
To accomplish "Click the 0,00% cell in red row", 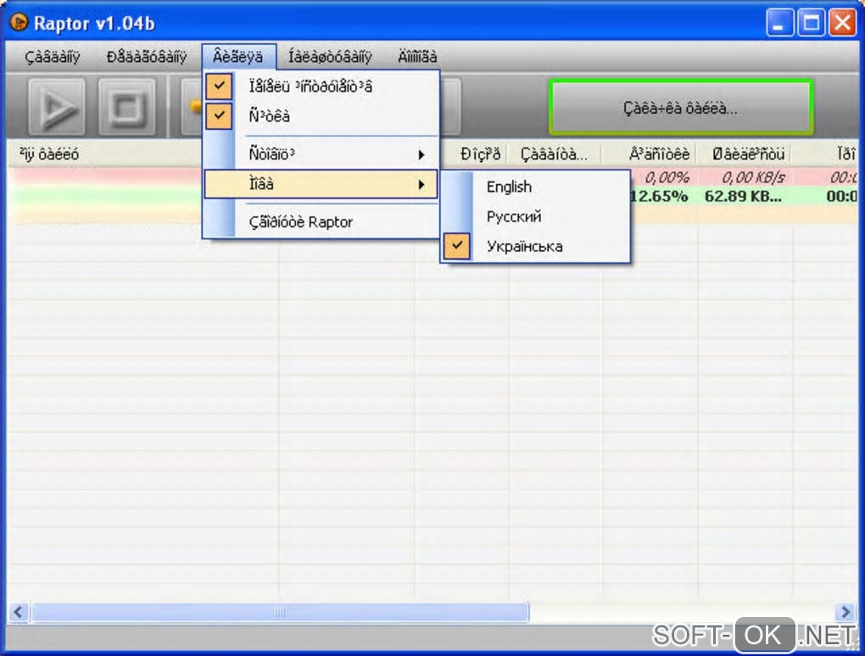I will click(x=667, y=177).
